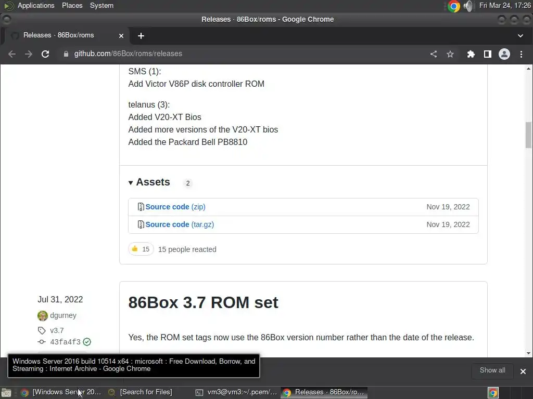Go back using the browser back arrow

(12, 54)
